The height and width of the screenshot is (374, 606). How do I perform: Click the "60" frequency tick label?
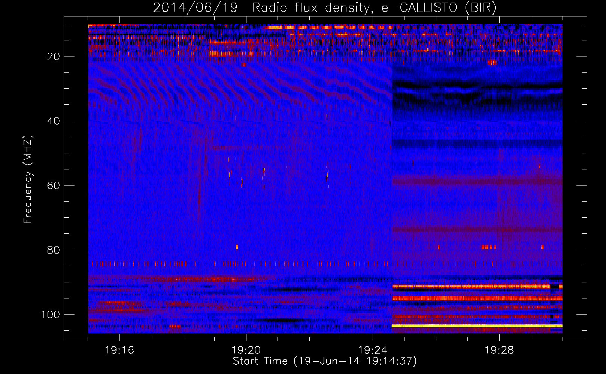54,186
